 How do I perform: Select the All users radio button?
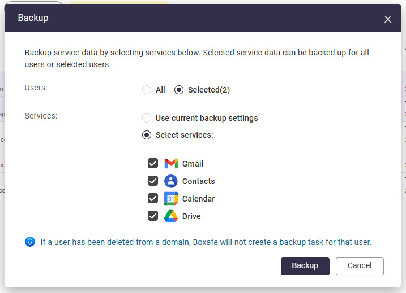pyautogui.click(x=147, y=90)
